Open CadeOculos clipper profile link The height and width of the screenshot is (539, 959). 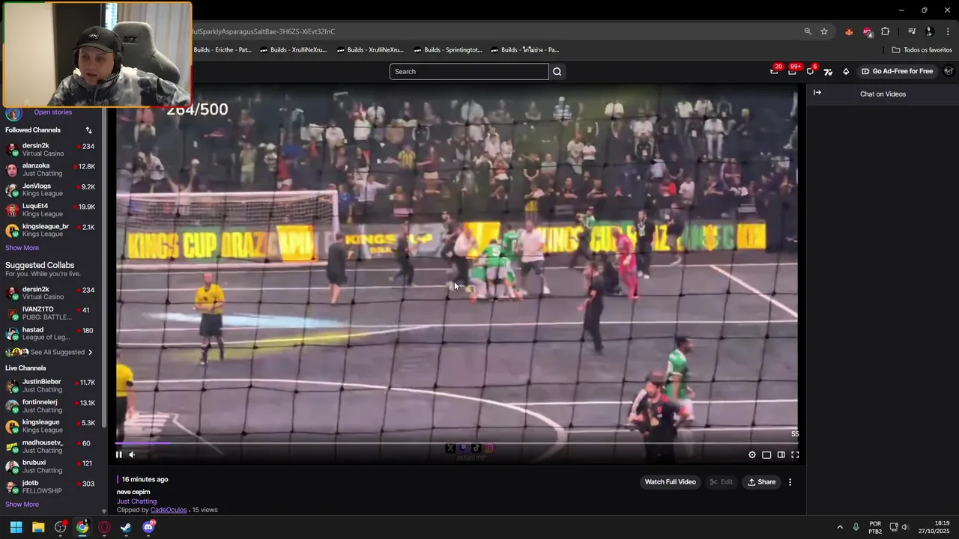coord(169,510)
